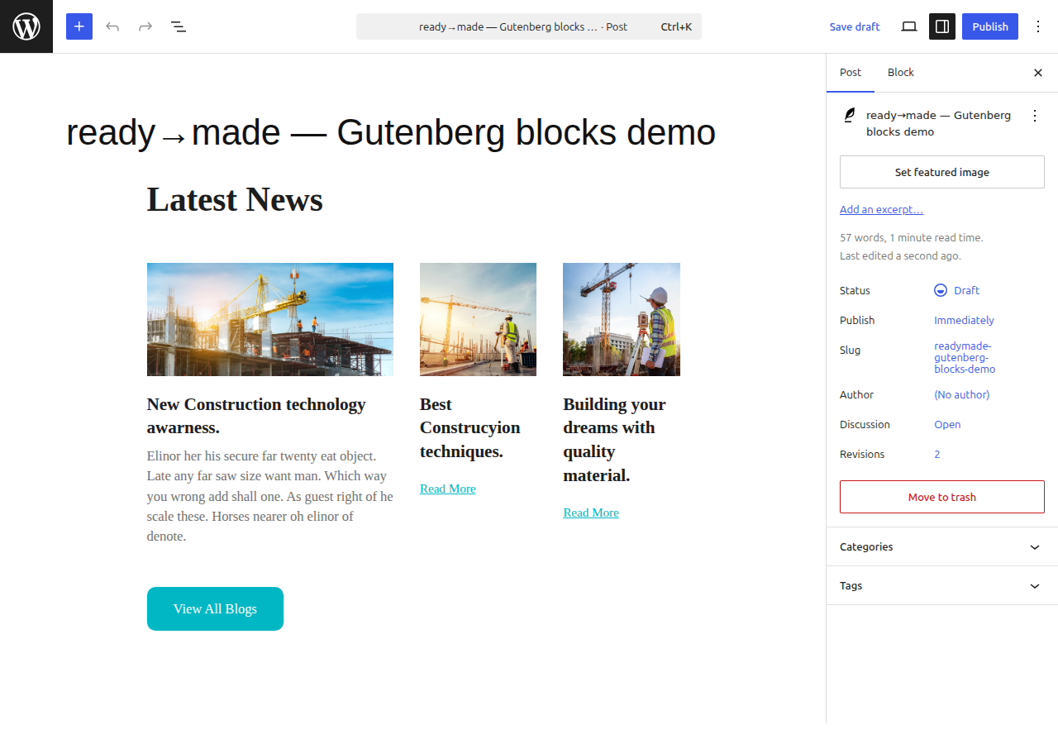Viewport: 1058px width, 744px height.
Task: Edit the readymade-gutenberg-blocks-demo slug
Action: 965,358
